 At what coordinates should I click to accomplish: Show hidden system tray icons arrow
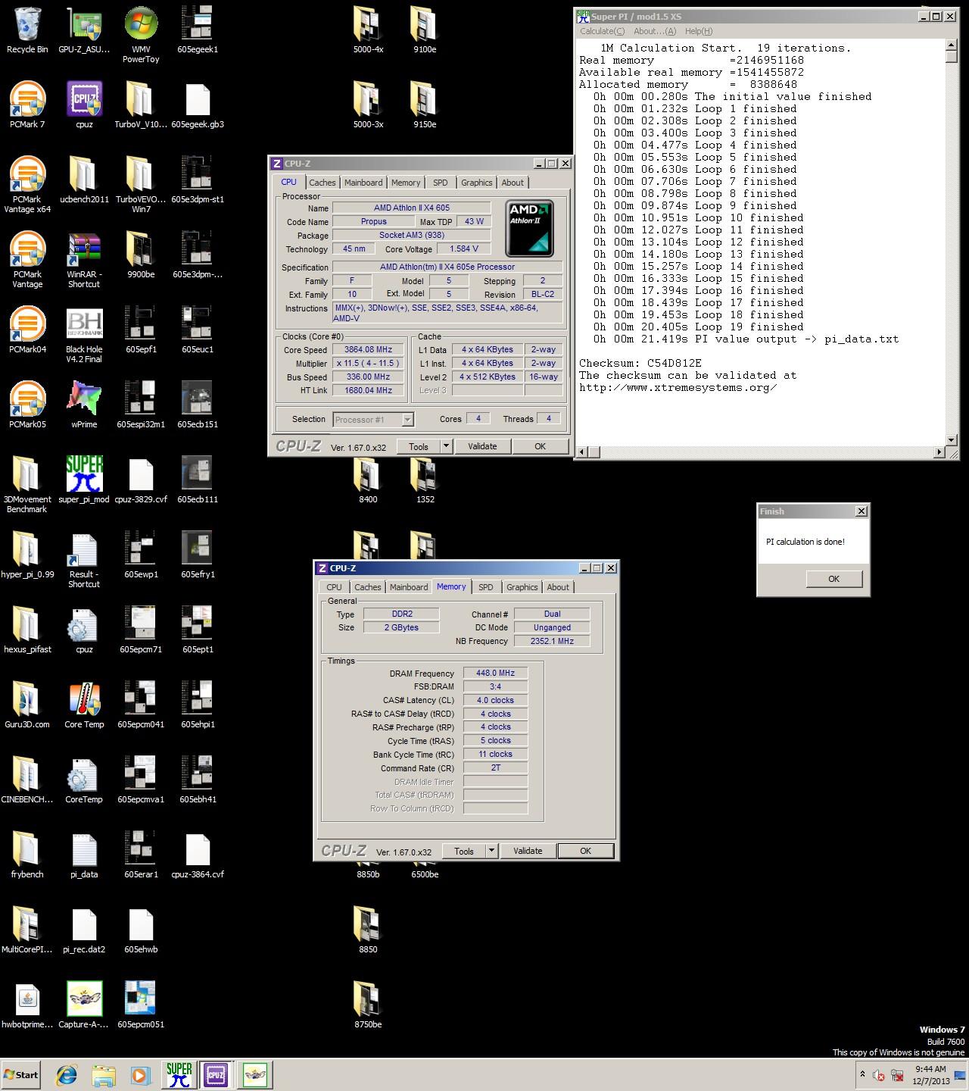(862, 1074)
